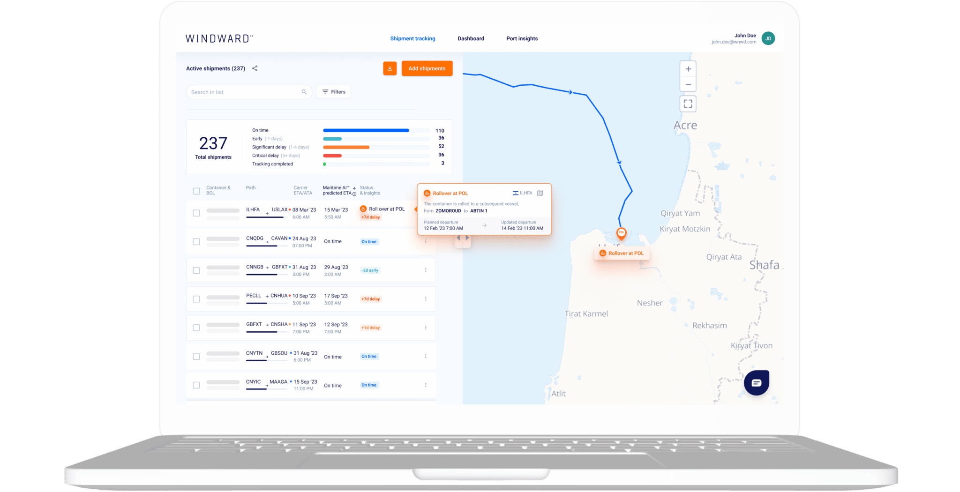Image resolution: width=960 pixels, height=492 pixels.
Task: Click the share icon beside Active shipments
Action: [255, 68]
